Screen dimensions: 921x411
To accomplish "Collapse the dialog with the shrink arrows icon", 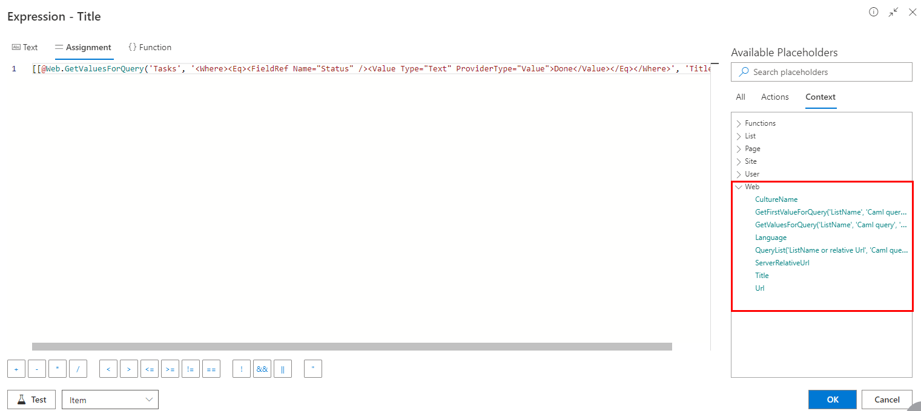I will coord(893,12).
